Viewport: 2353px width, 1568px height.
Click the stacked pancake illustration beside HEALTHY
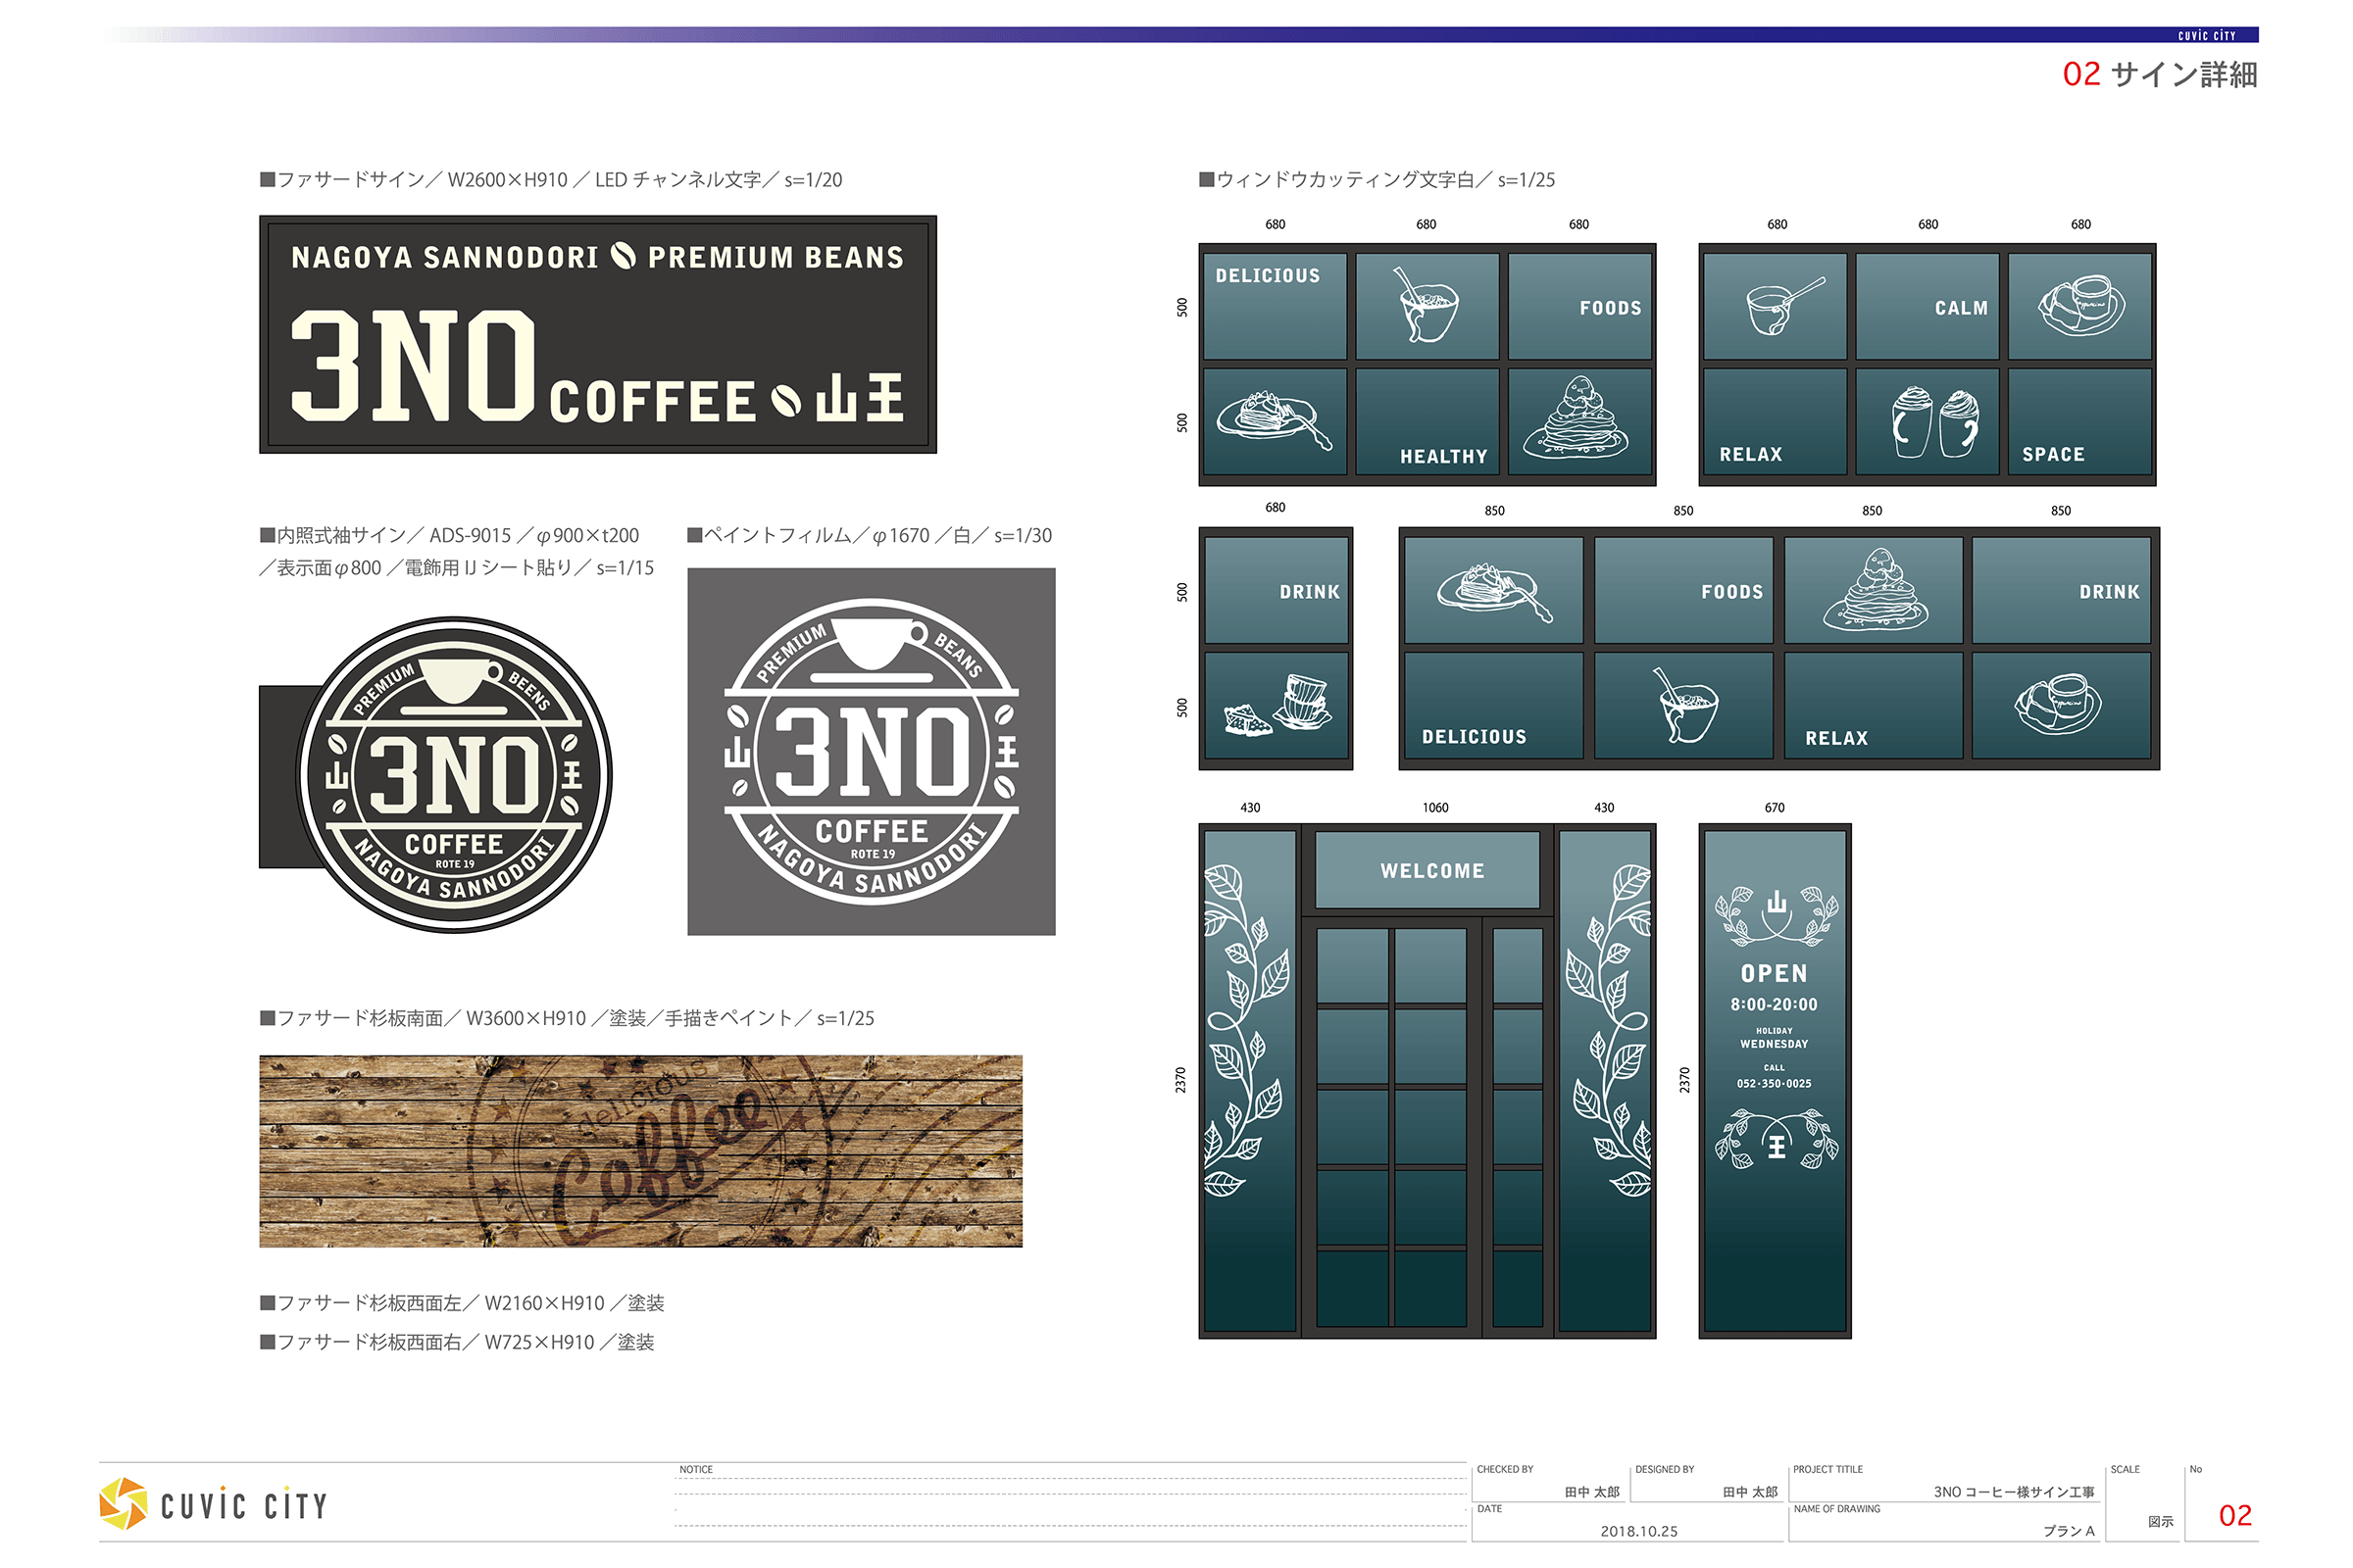point(1578,420)
